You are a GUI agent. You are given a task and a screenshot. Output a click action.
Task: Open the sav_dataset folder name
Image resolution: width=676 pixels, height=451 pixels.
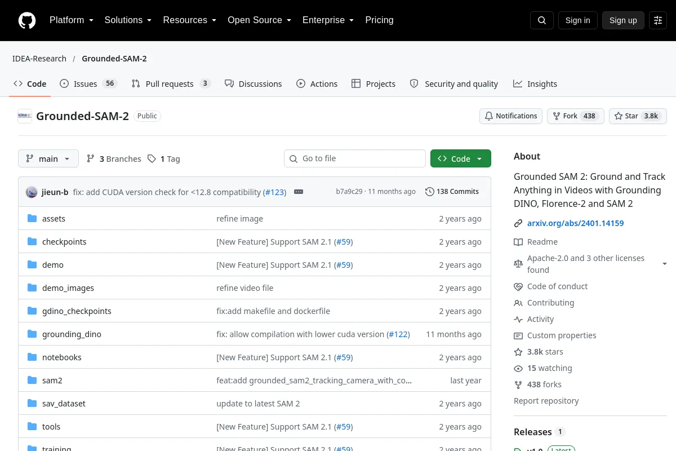(64, 404)
